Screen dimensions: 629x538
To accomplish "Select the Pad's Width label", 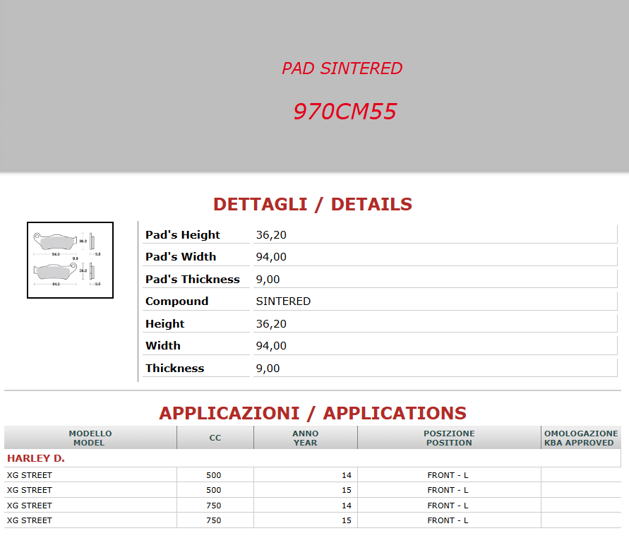I will tap(181, 257).
